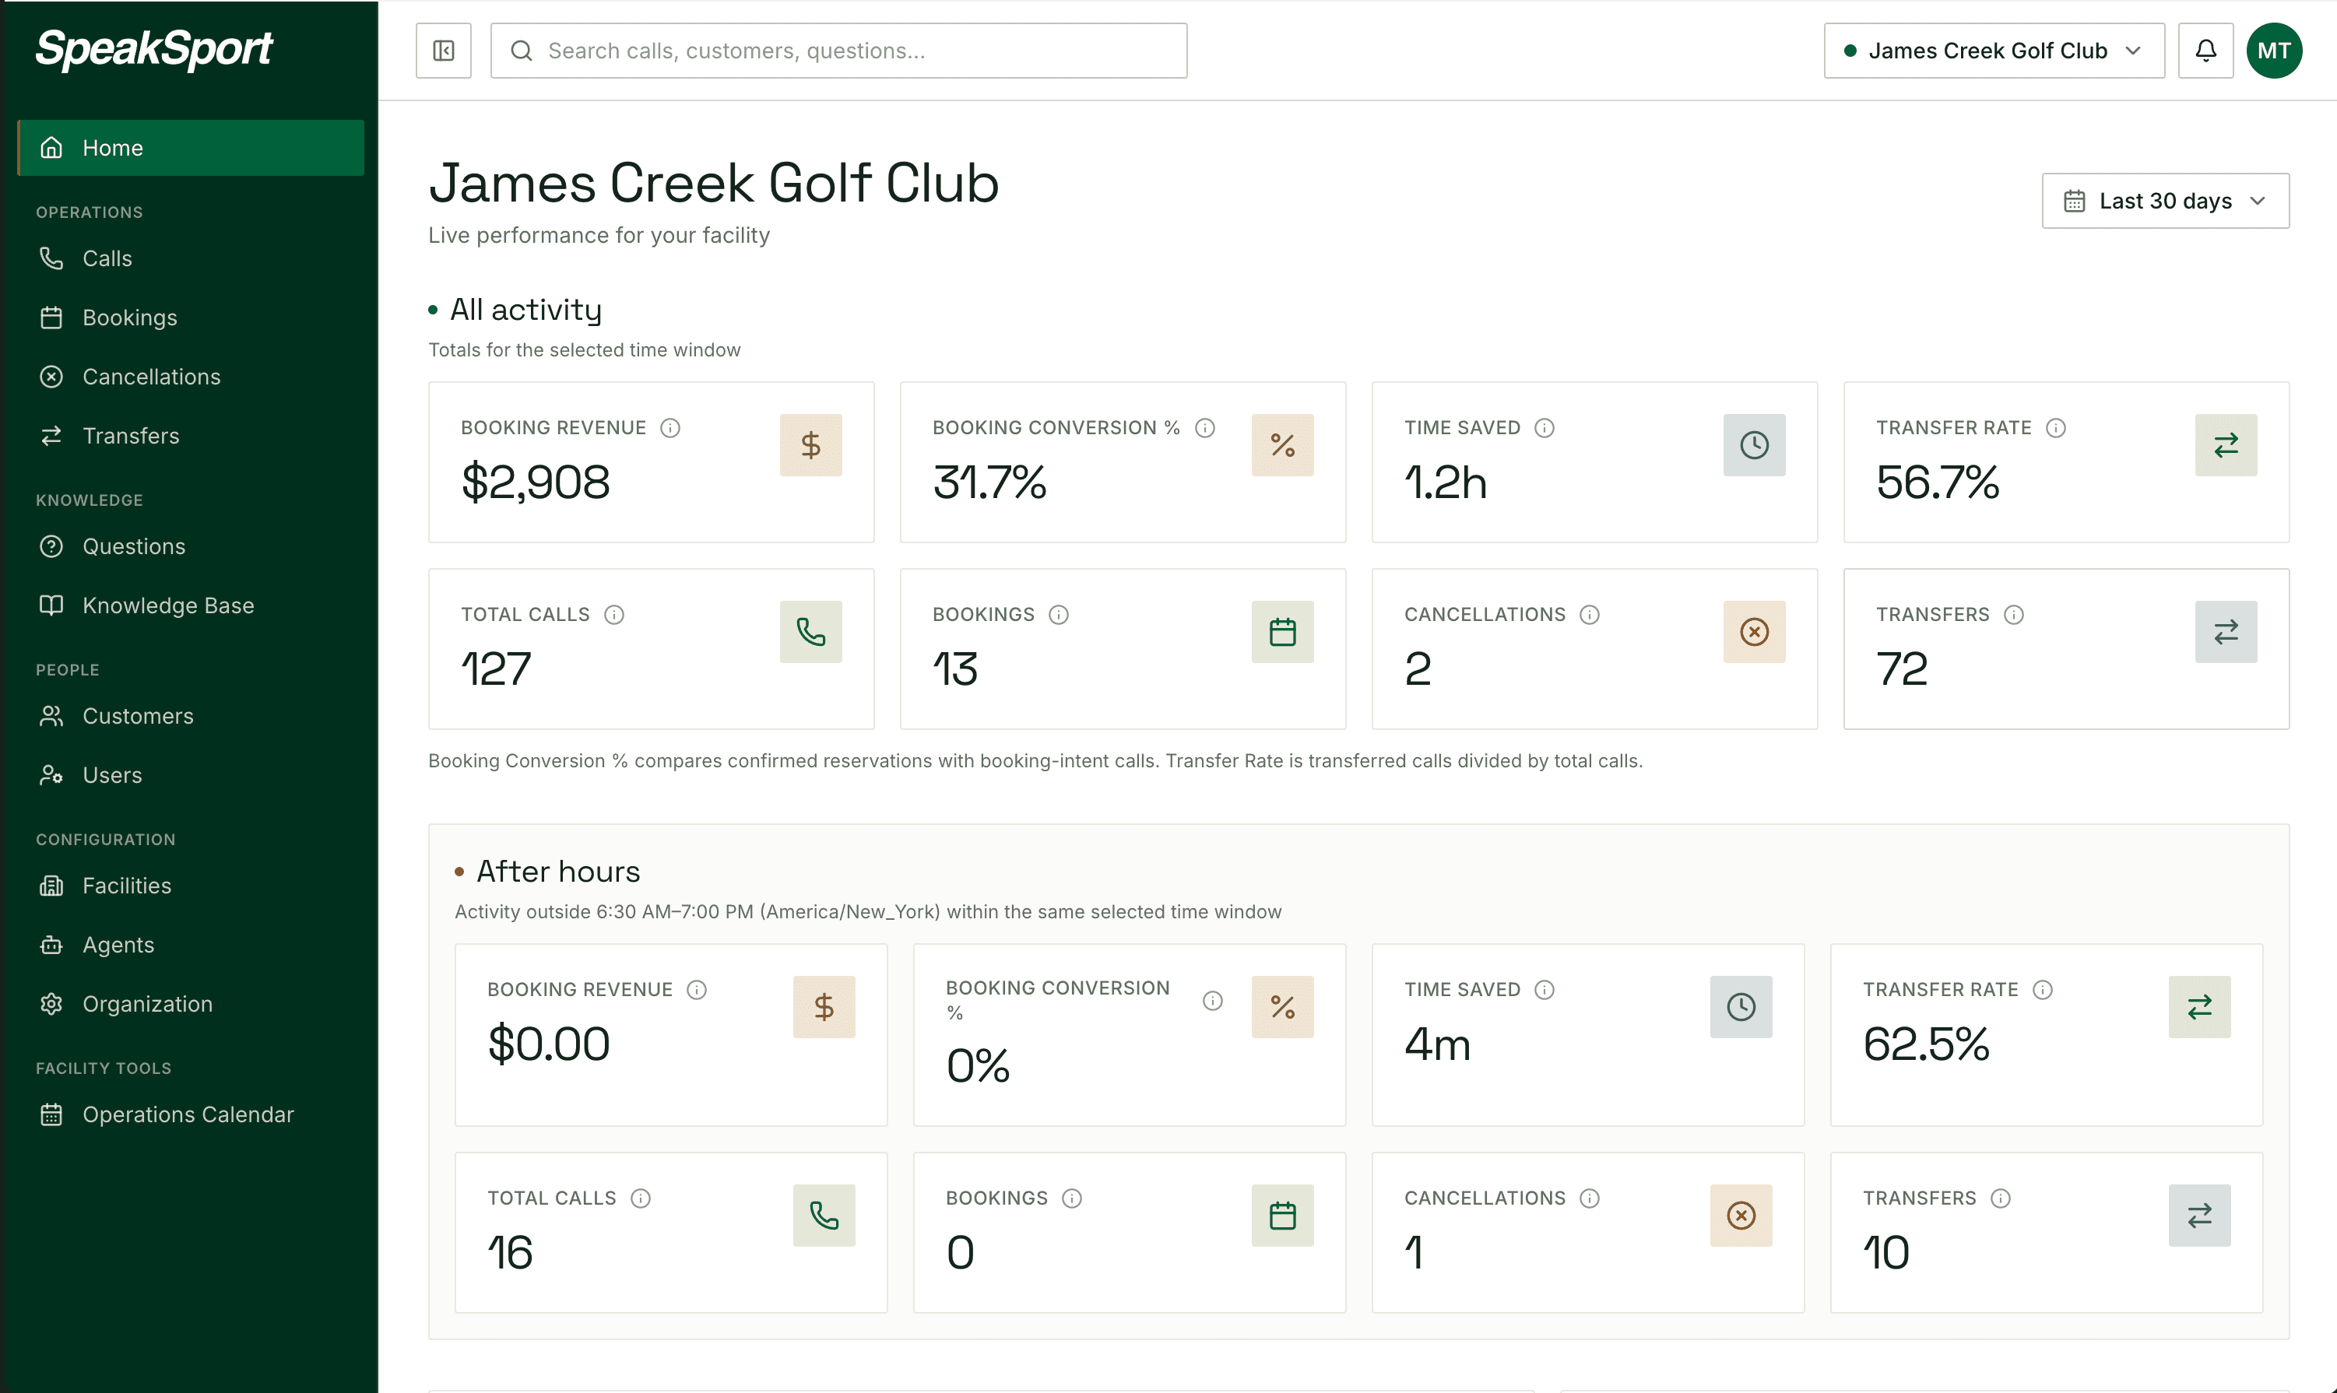2337x1393 pixels.
Task: Open Calls in the sidebar
Action: (x=191, y=258)
